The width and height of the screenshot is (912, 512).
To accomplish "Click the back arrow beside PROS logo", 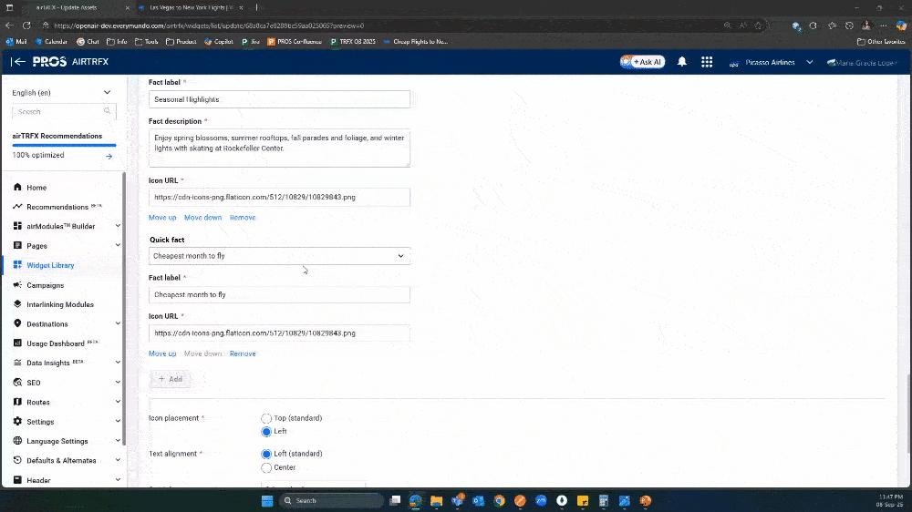I will (x=17, y=62).
